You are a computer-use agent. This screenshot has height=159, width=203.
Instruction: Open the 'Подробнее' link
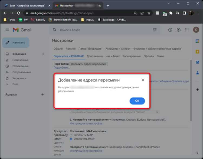click(62, 68)
